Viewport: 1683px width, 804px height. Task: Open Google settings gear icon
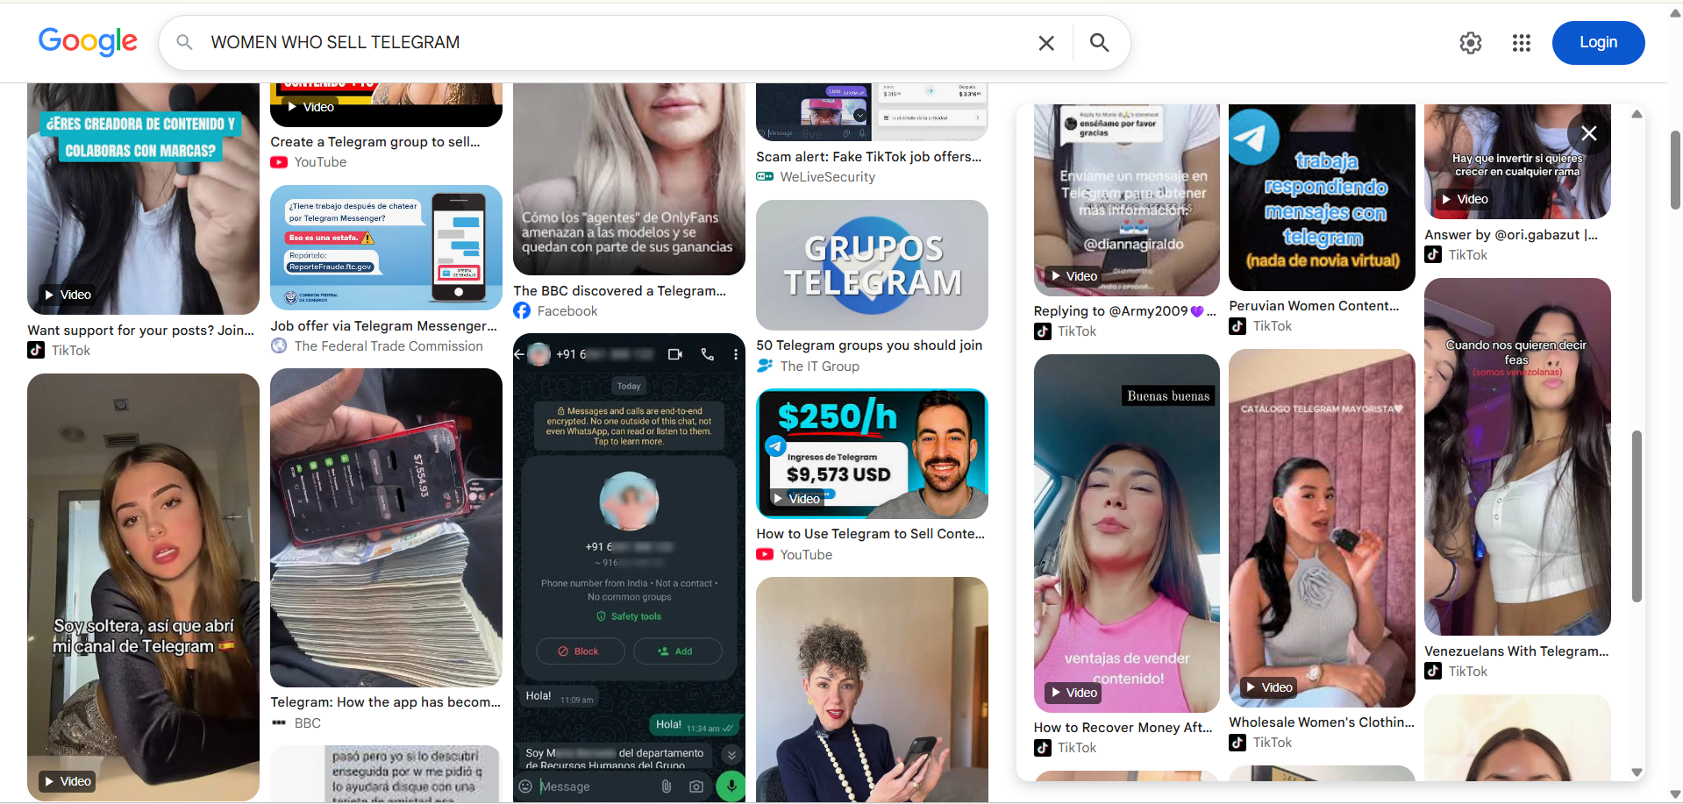[1471, 43]
